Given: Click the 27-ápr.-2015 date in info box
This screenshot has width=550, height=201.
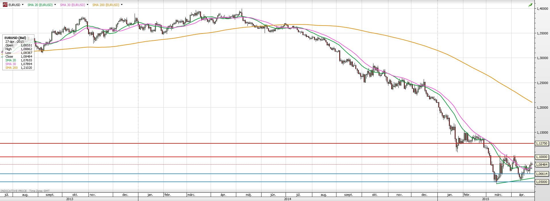Looking at the screenshot, I should pyautogui.click(x=15, y=42).
